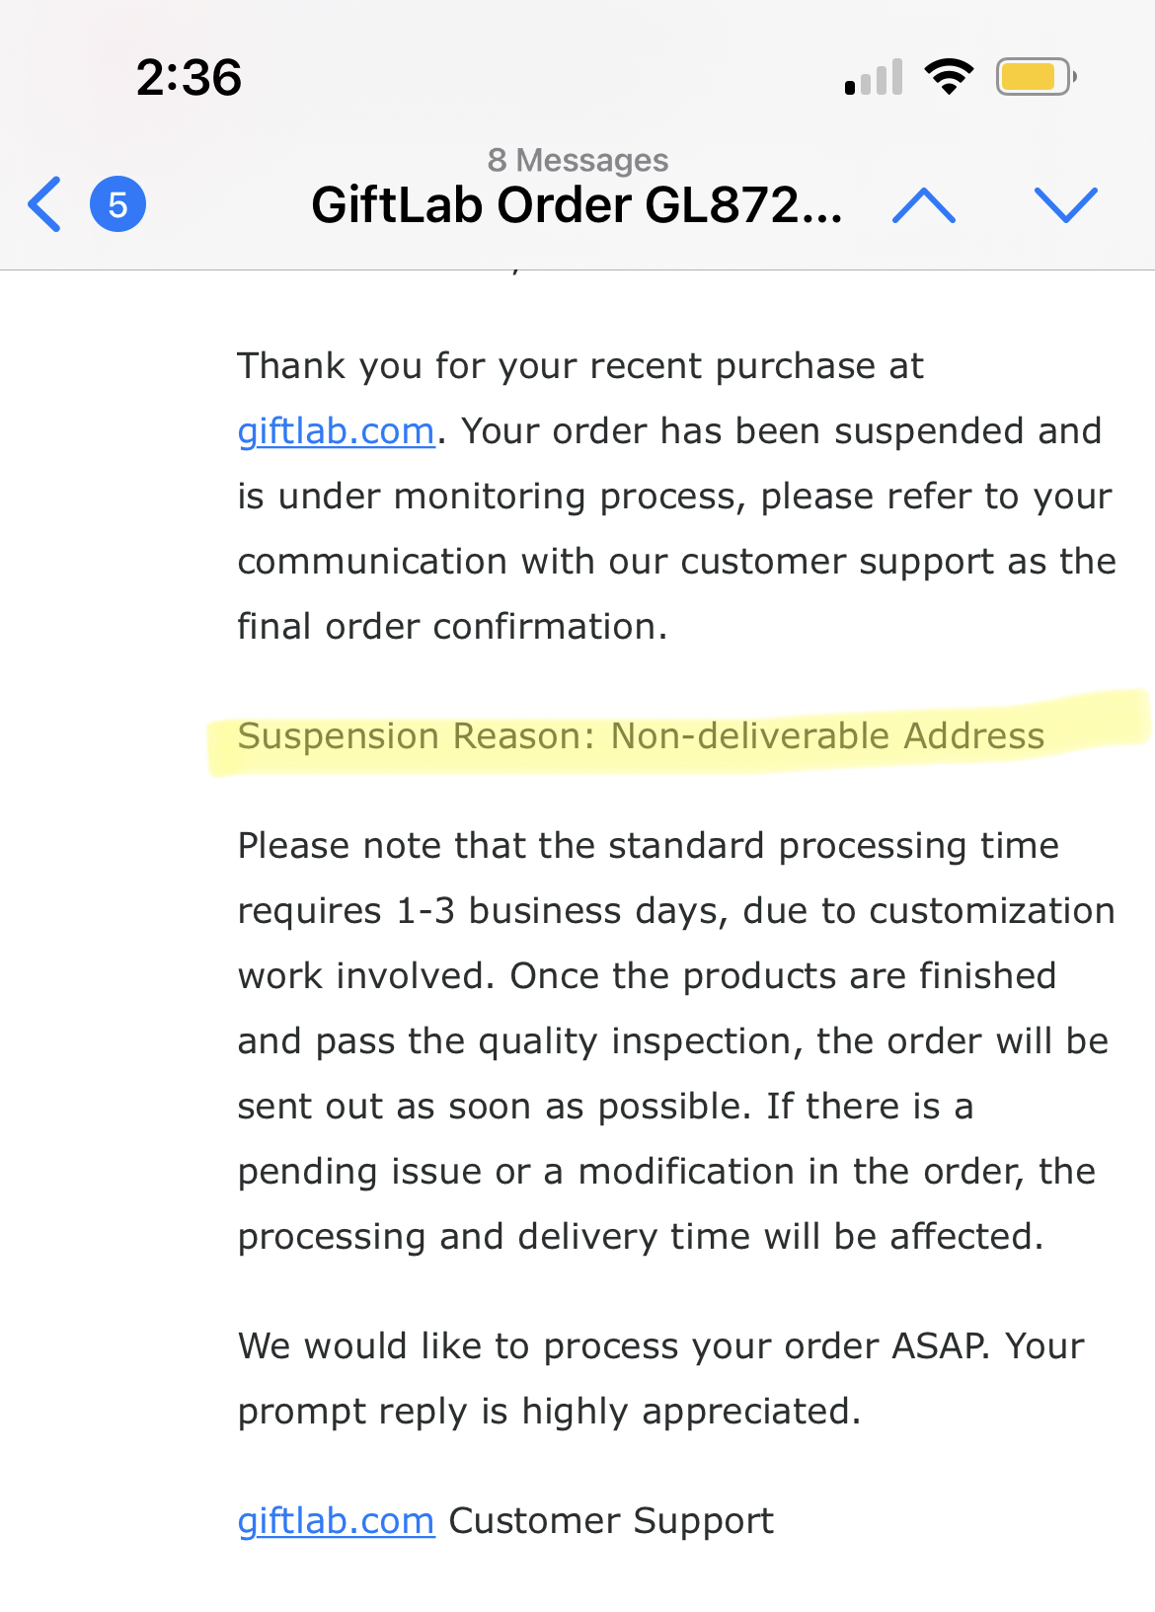Tap the back chevron to return to inbox

41,204
